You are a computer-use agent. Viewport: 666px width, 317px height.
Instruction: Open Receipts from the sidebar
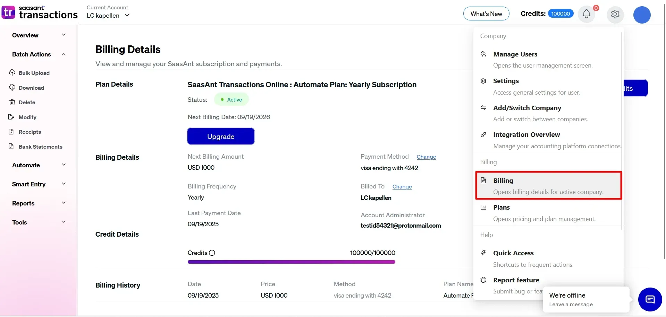point(29,132)
